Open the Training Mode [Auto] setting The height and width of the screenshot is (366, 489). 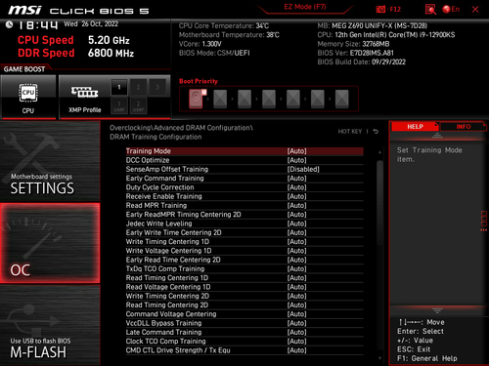point(244,151)
